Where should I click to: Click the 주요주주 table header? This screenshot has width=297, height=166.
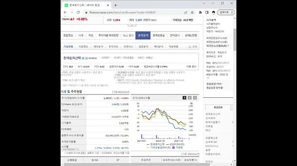[x=146, y=160]
